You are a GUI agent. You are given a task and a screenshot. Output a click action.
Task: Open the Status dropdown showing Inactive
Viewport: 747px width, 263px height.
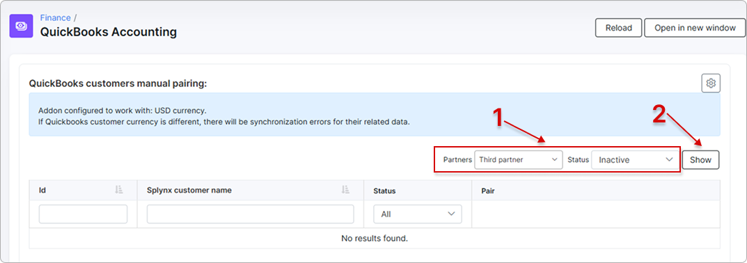[635, 160]
